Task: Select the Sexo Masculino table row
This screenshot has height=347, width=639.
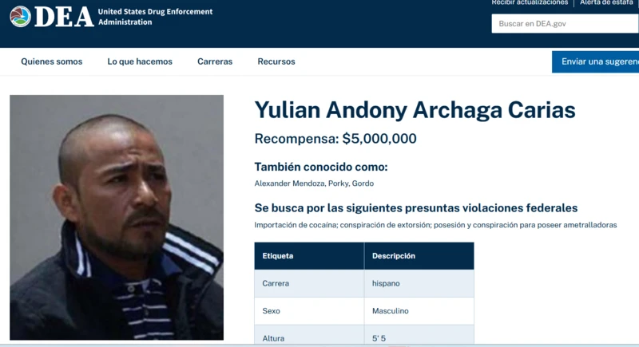Action: point(364,311)
